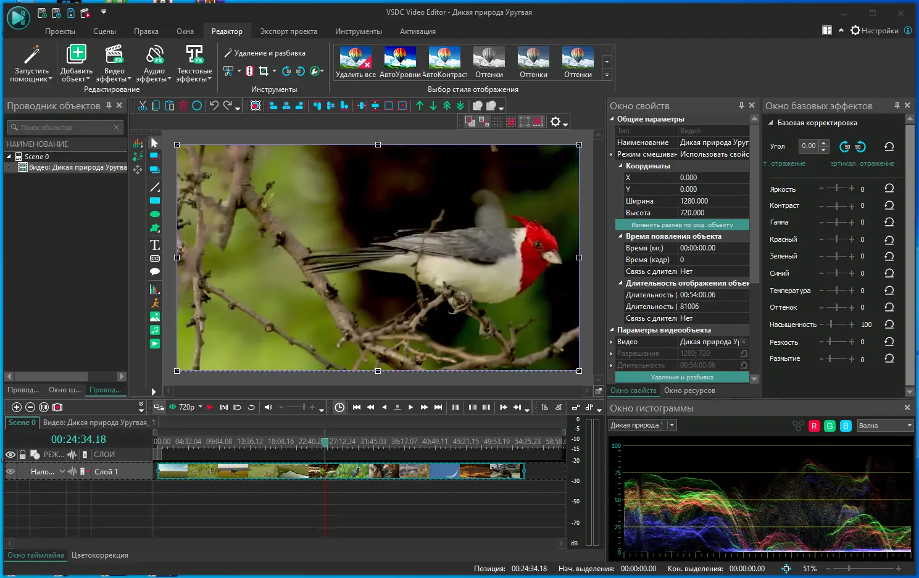Screen dimensions: 919x578
Task: Select the Text tool in the side toolbar
Action: 155,245
